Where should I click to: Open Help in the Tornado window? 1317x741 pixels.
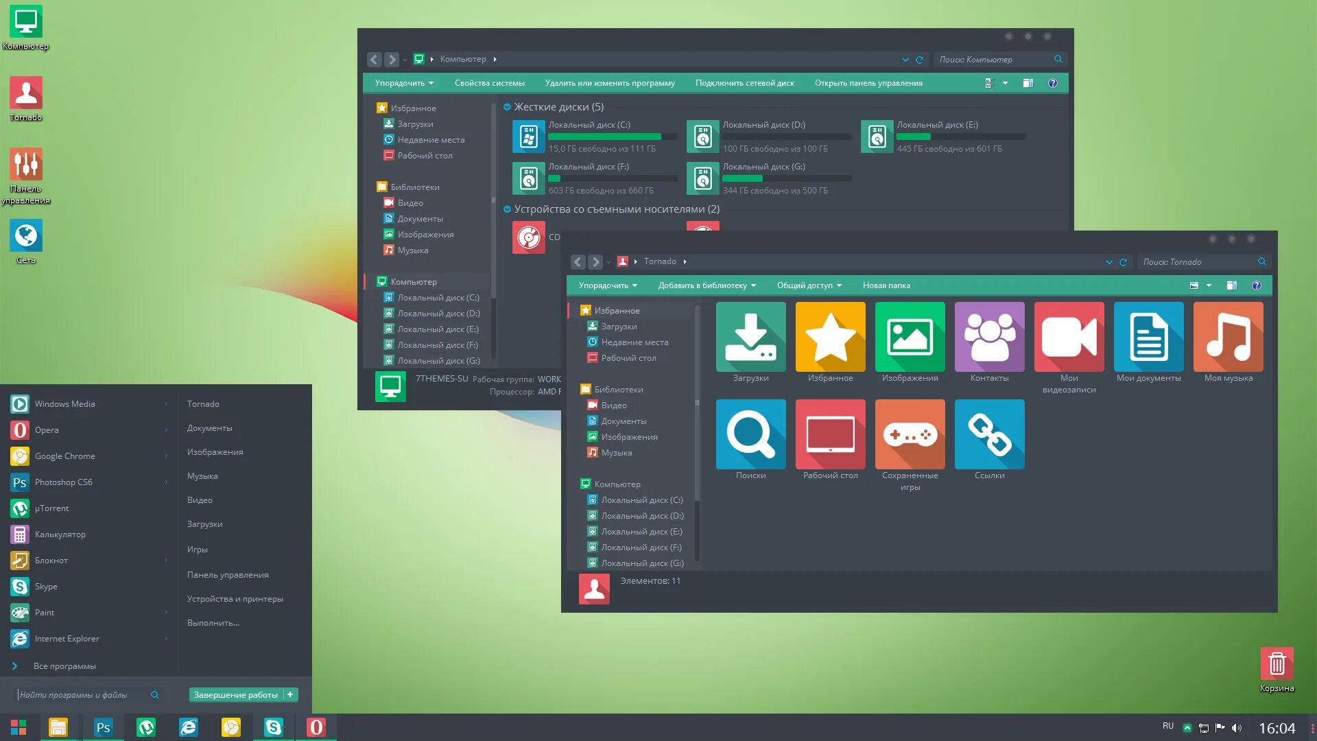tap(1257, 285)
